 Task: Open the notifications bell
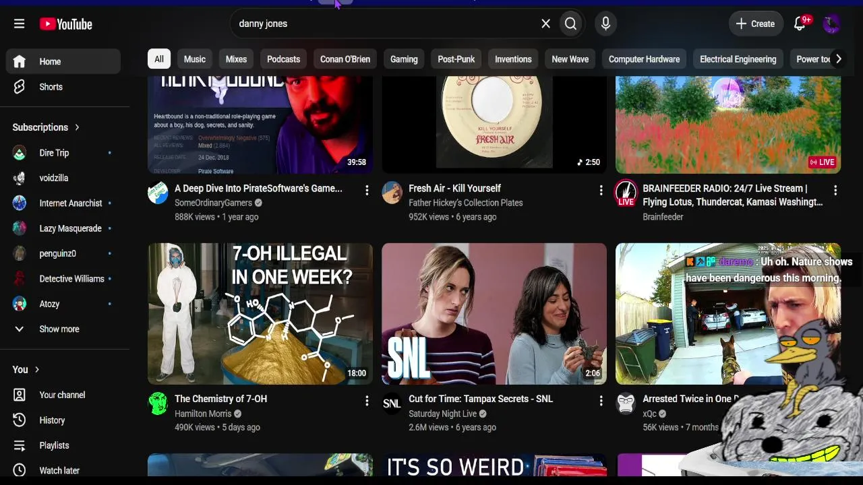[800, 24]
